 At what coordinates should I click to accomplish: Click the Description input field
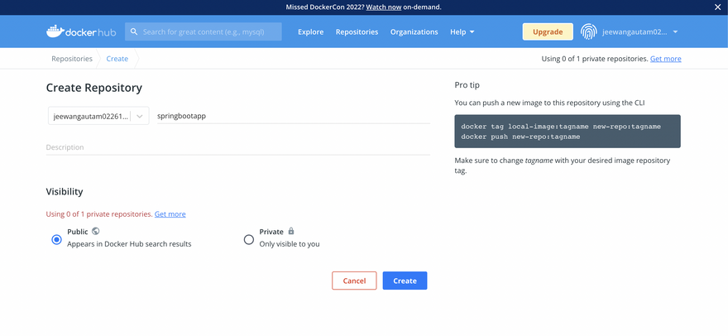point(237,147)
